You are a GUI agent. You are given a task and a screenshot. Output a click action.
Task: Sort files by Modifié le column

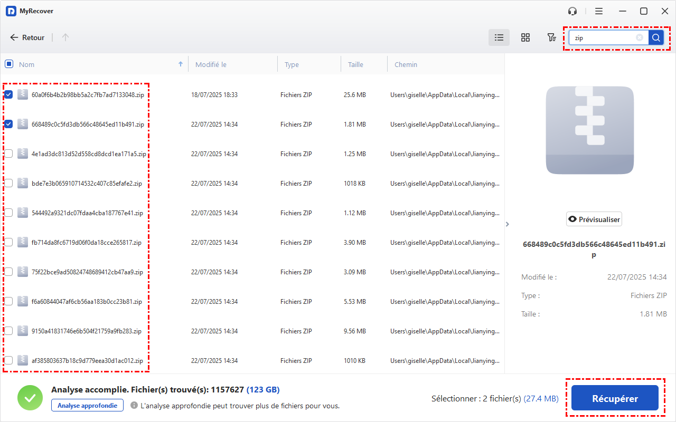tap(211, 64)
